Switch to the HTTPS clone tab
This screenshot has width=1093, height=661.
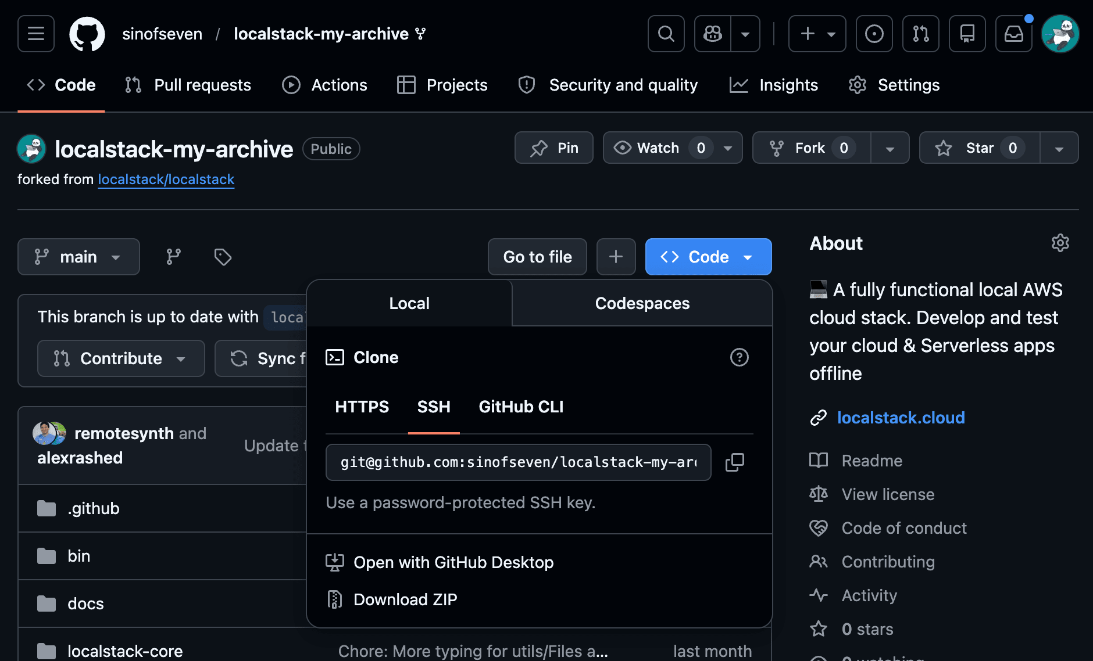362,407
